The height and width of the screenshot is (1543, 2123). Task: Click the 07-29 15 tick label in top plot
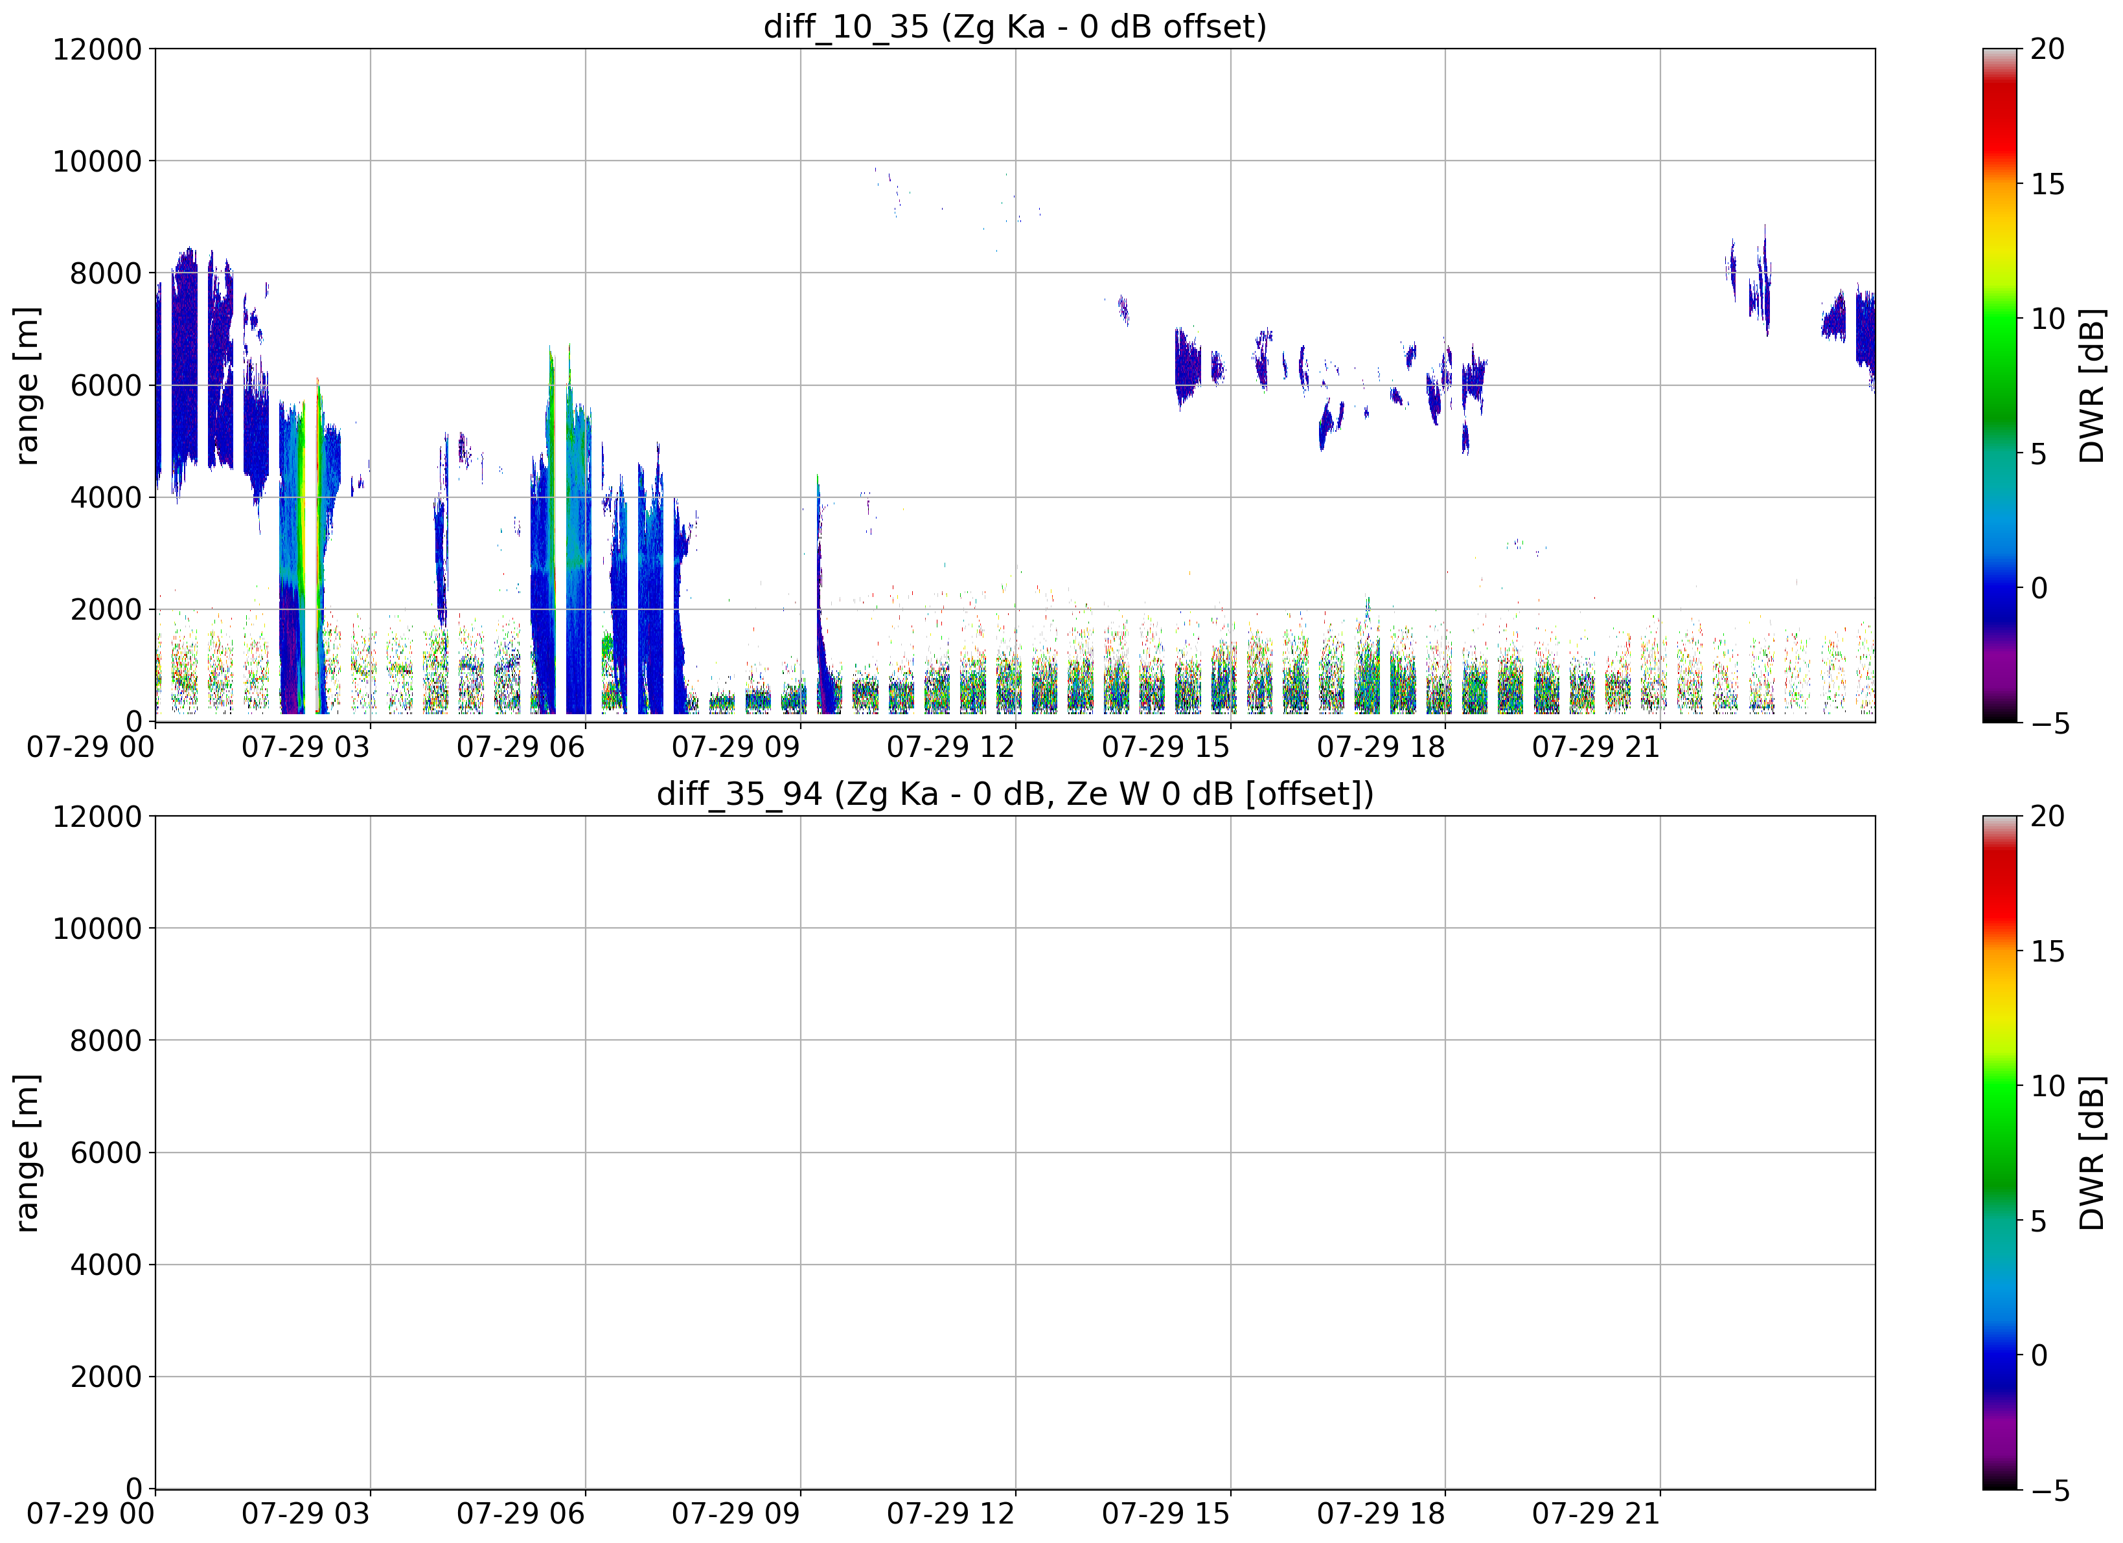1165,747
